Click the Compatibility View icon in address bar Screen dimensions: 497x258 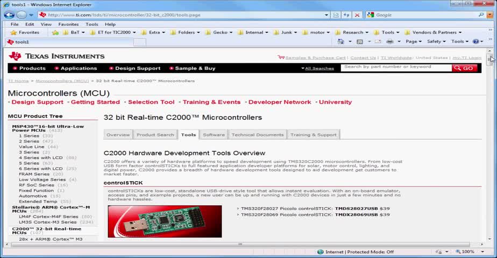pyautogui.click(x=336, y=15)
